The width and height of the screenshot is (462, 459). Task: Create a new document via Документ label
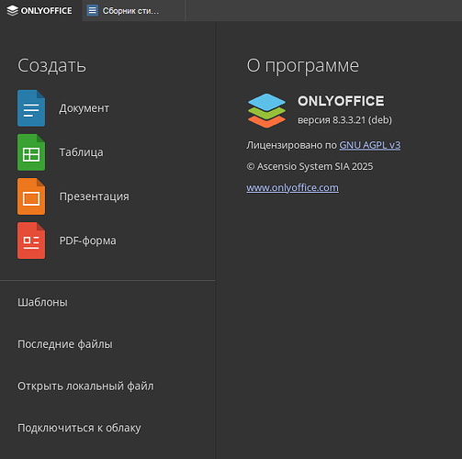[x=85, y=108]
